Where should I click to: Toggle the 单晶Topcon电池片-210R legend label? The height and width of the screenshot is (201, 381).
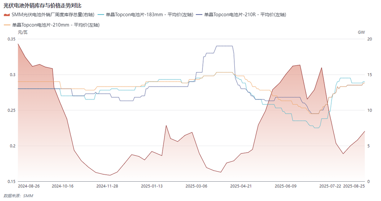[x=246, y=15]
